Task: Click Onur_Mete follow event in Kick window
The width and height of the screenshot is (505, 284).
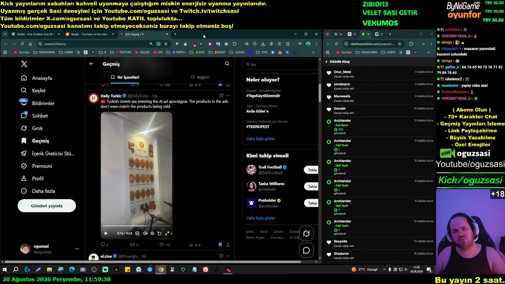Action: coord(380,74)
